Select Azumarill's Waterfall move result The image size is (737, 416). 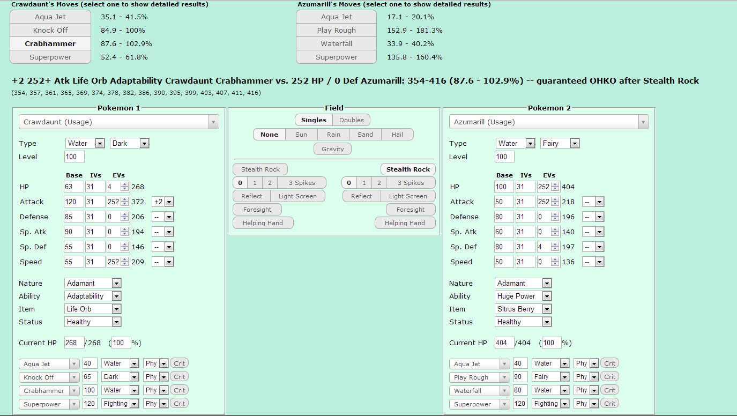tap(337, 44)
